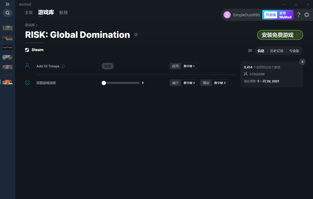Image resolution: width=313 pixels, height=199 pixels.
Task: Click the 设置游戏速度 slider handle
Action: click(x=104, y=83)
